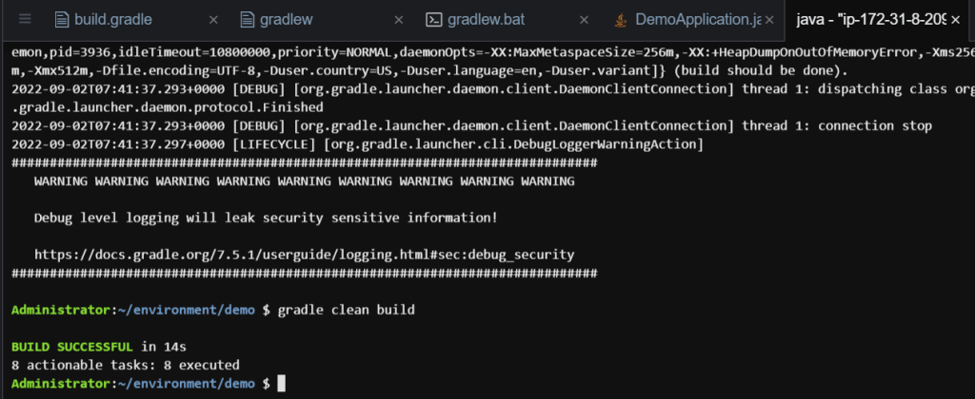Image resolution: width=975 pixels, height=399 pixels.
Task: Open the hamburger menu in tab bar
Action: coord(24,19)
